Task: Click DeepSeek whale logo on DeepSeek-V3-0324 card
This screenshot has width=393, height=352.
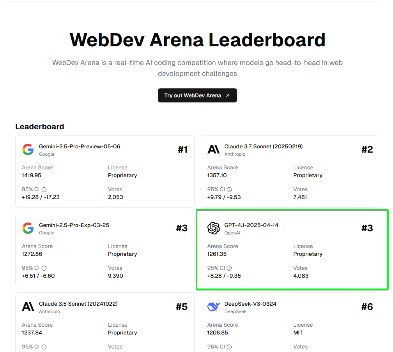Action: (214, 307)
